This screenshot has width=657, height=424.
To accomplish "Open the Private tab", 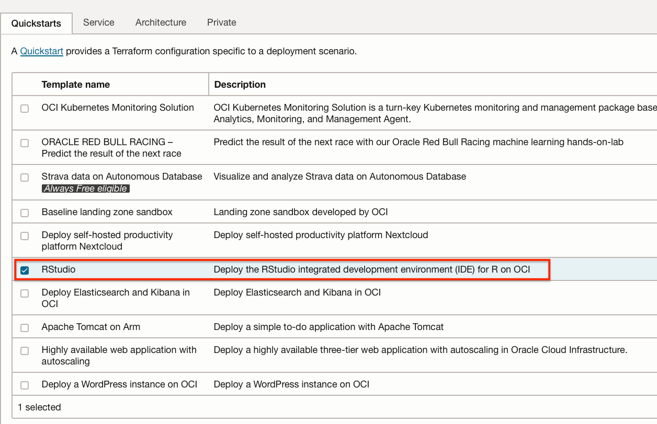I will click(221, 22).
